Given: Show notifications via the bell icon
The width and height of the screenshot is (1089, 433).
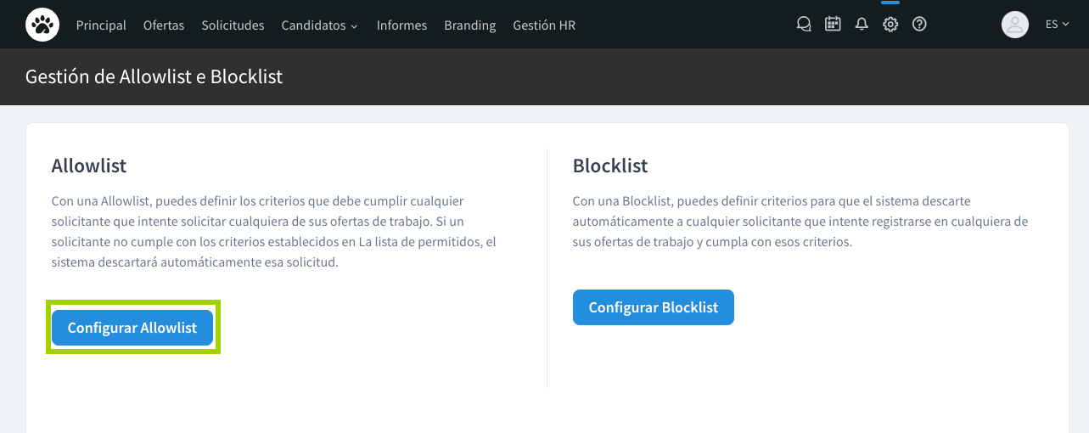Looking at the screenshot, I should pos(862,25).
